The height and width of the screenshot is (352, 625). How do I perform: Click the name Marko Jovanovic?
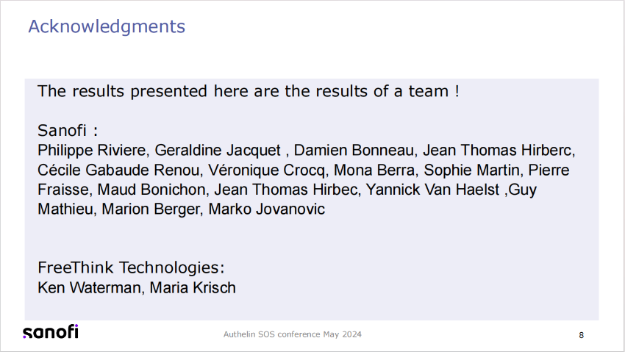[x=267, y=209]
